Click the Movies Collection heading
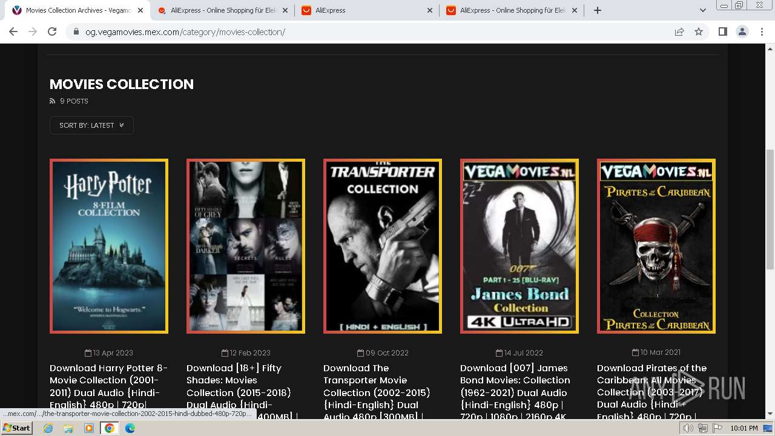The height and width of the screenshot is (436, 775). (x=122, y=84)
